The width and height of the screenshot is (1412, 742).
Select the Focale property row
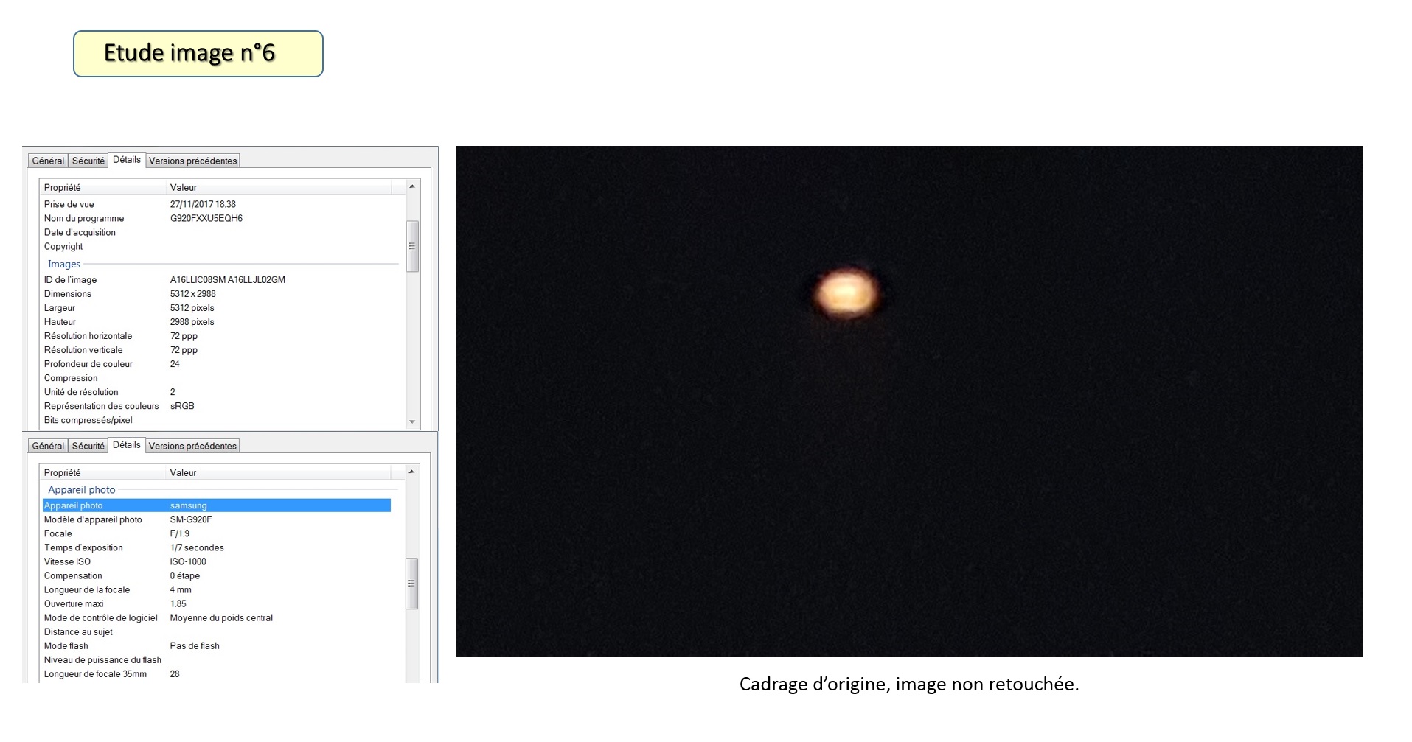pyautogui.click(x=217, y=533)
